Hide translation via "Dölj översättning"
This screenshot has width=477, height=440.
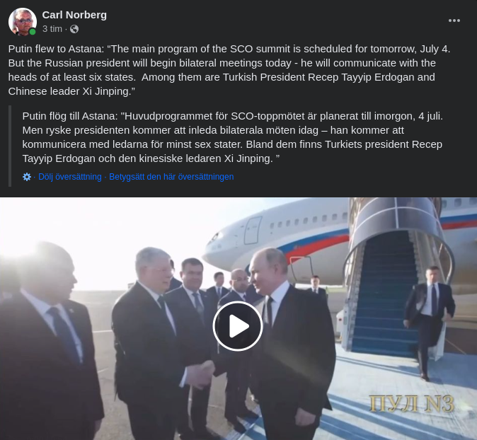point(69,177)
